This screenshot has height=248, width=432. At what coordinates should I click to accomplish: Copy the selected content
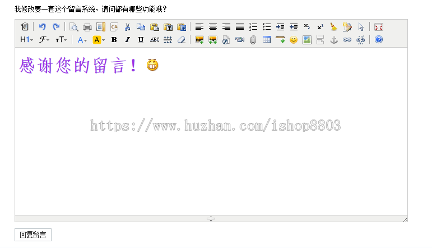[x=141, y=27]
